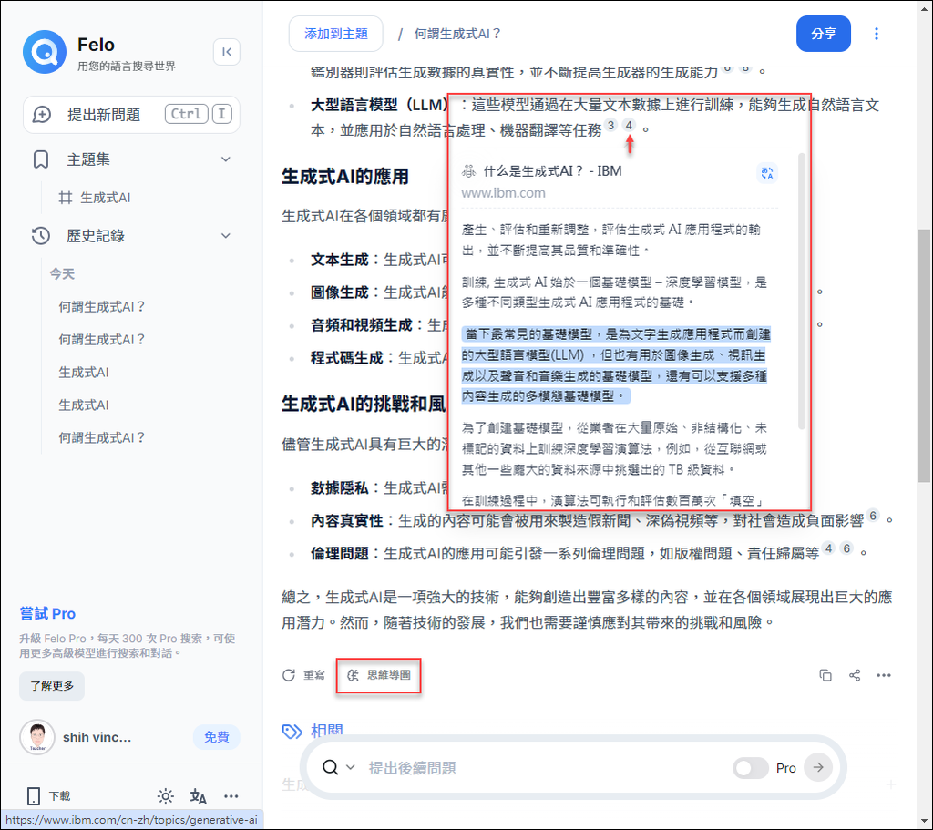Switch theme using the sun icon

click(166, 796)
